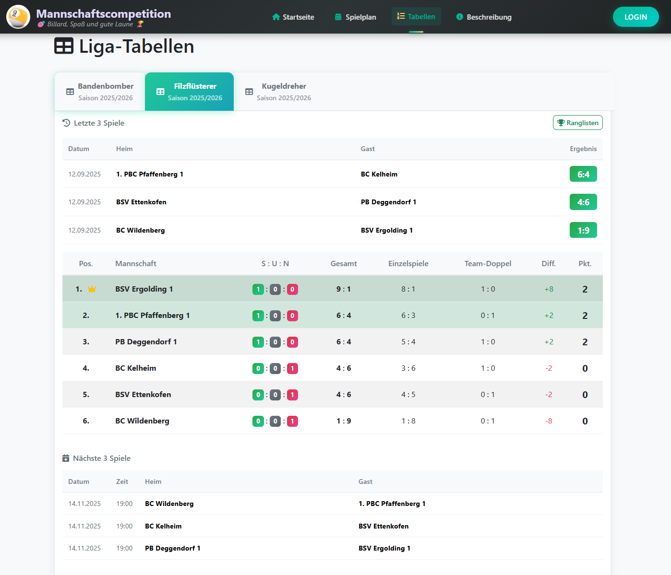
Task: Select the Filzflüsterer league tab
Action: coord(190,92)
